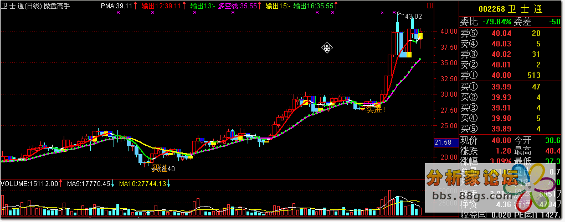Select the magenta 多空线:35.55 indicator label
Image resolution: width=565 pixels, height=222 pixels.
click(238, 6)
